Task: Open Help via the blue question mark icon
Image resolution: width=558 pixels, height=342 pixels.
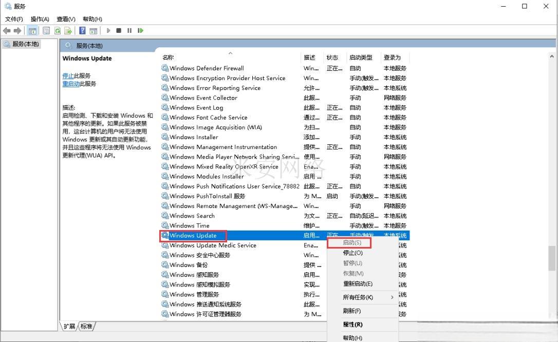Action: pos(83,31)
